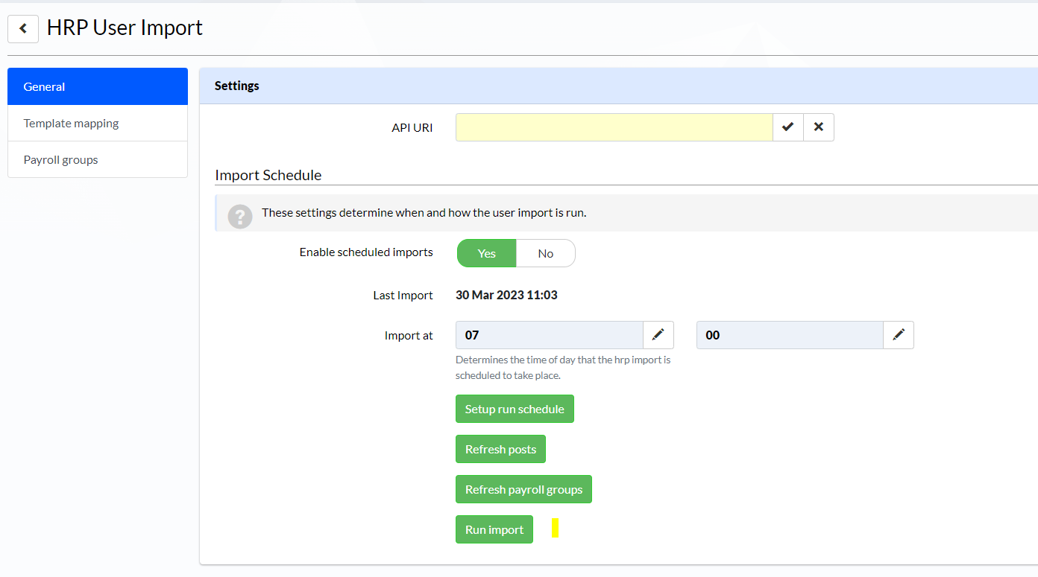The width and height of the screenshot is (1038, 577).
Task: Cancel API URI edit with the X icon
Action: [819, 127]
